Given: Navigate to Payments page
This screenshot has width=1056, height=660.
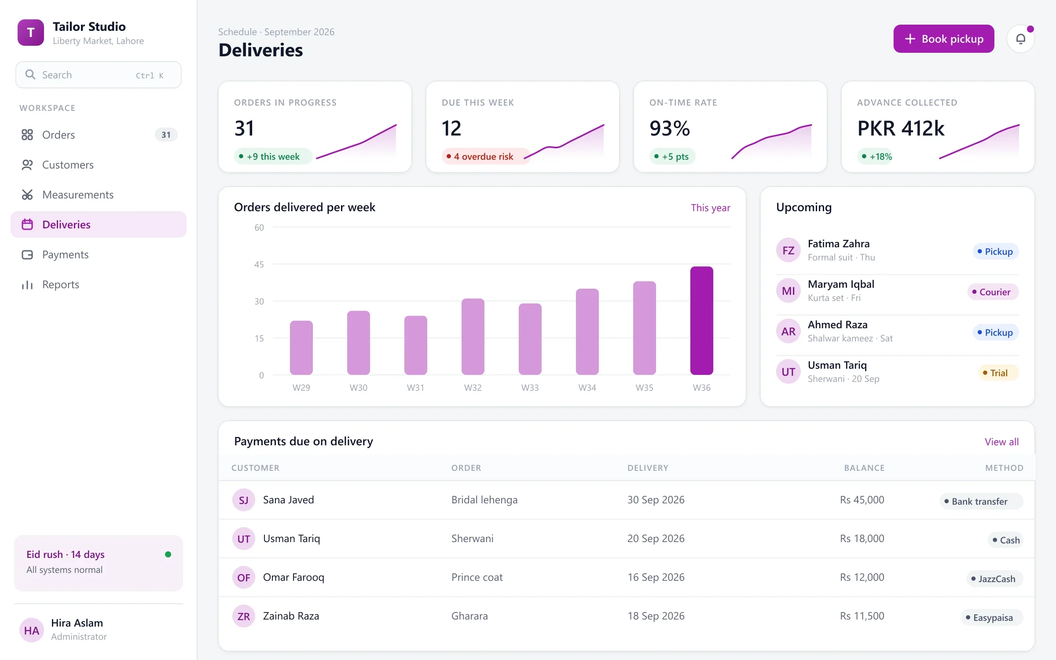Looking at the screenshot, I should pyautogui.click(x=99, y=254).
